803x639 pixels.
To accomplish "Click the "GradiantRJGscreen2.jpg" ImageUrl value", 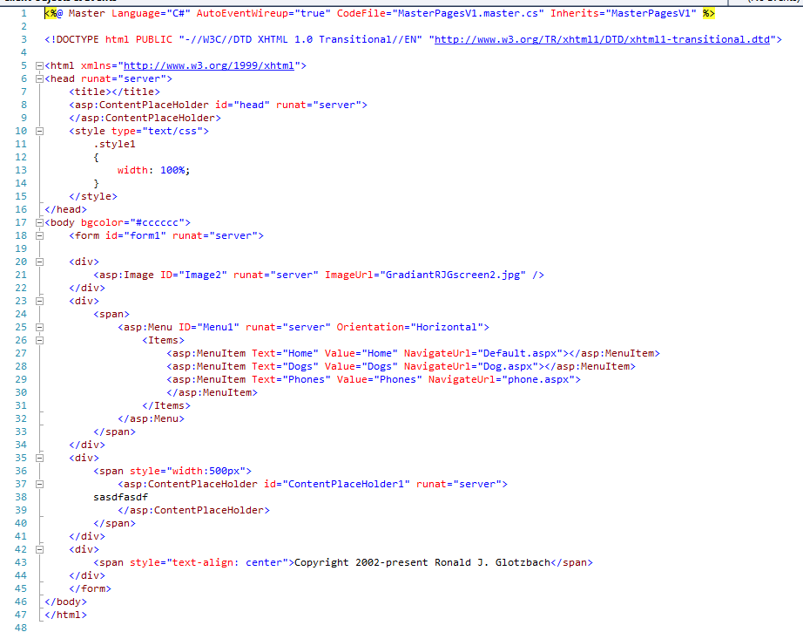I will point(453,275).
